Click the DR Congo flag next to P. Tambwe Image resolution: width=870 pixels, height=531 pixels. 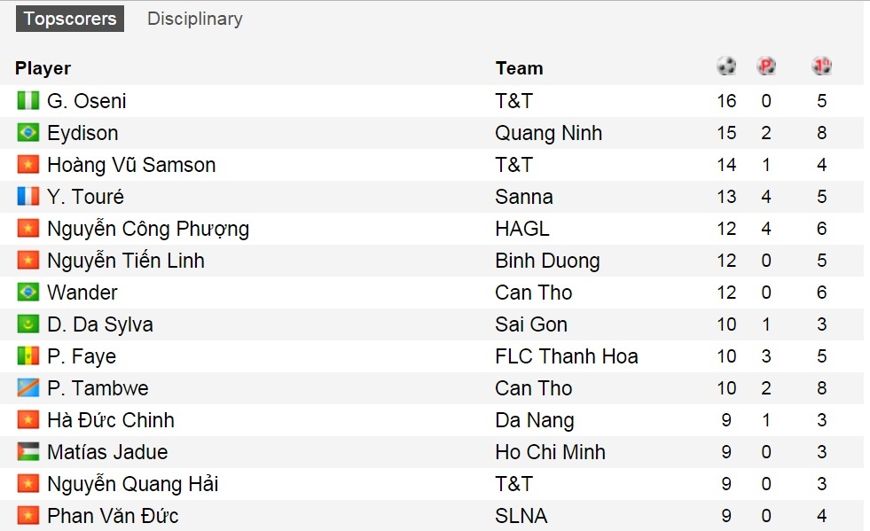[27, 388]
